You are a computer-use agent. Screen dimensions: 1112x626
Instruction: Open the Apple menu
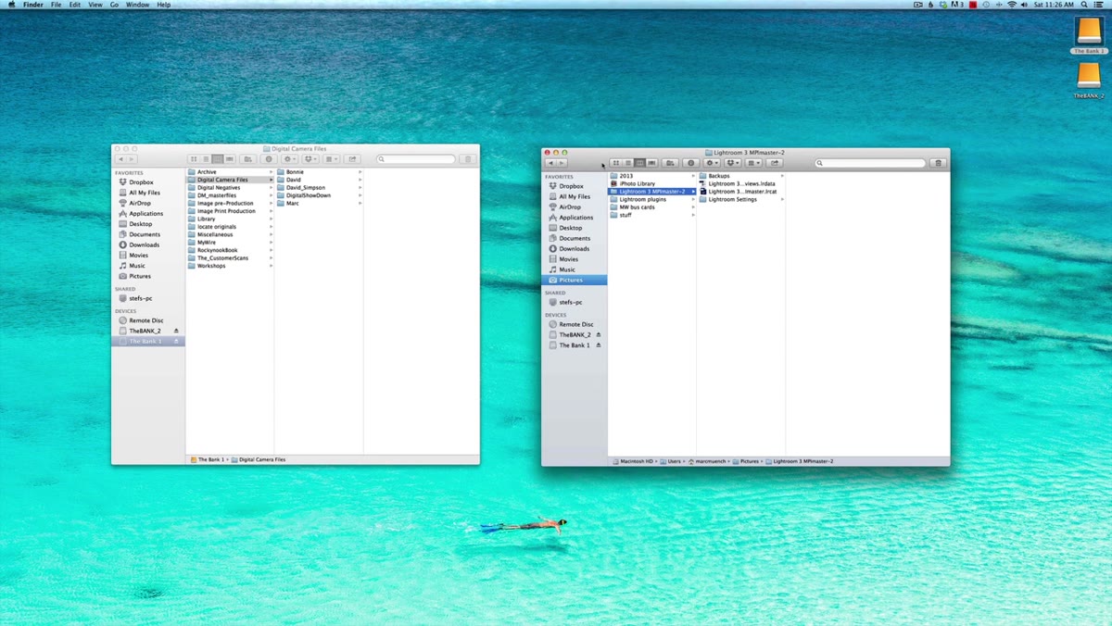11,5
